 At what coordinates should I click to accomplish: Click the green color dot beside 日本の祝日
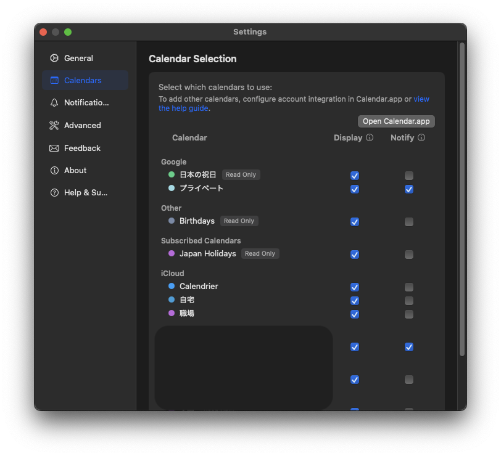171,175
